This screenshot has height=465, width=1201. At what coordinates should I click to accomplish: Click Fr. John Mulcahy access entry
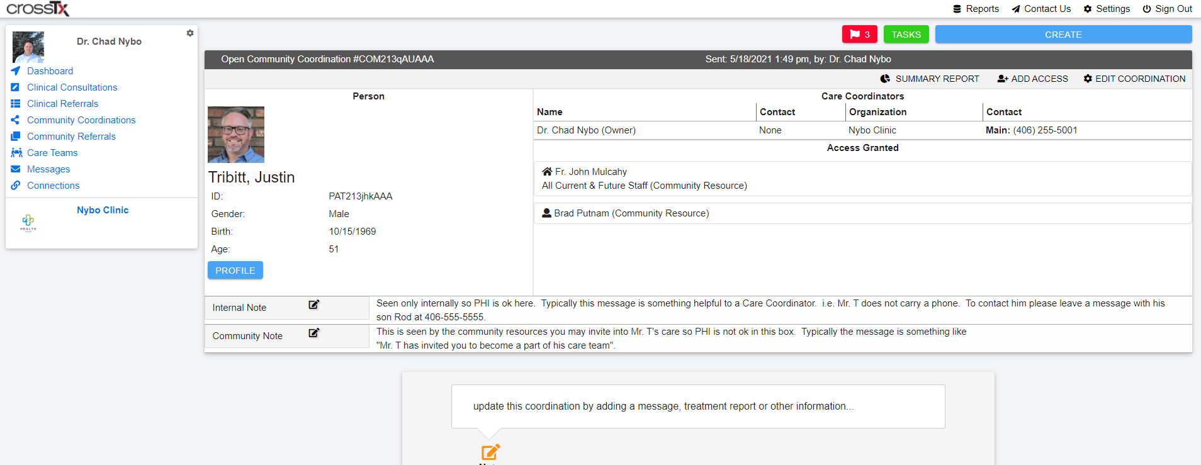click(862, 179)
